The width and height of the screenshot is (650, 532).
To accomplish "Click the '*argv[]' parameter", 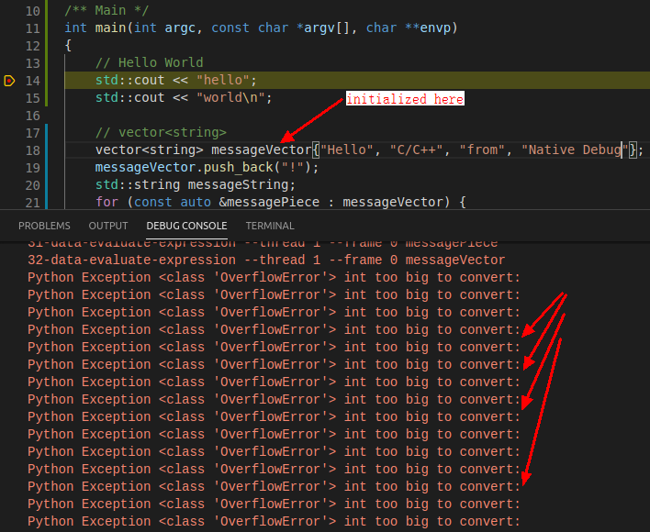I will [323, 28].
